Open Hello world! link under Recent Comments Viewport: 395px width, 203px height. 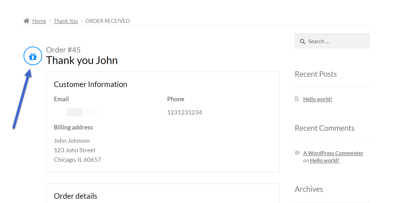click(324, 160)
